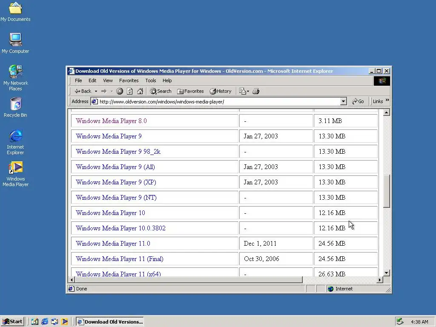Click the IE page icon in title bar
Viewport: 436px width, 327px height.
[72, 71]
